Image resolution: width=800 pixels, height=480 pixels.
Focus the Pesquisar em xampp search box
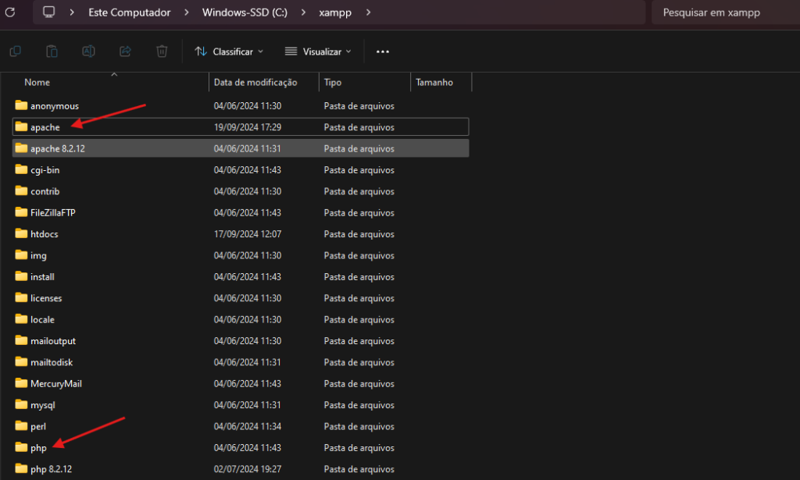tap(724, 12)
